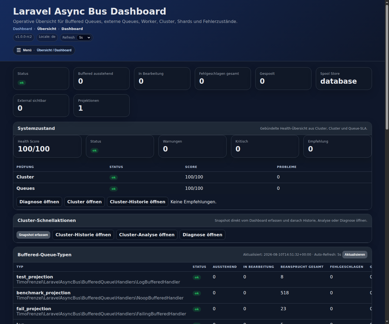
Task: Click the Aktualisieren button
Action: [355, 255]
